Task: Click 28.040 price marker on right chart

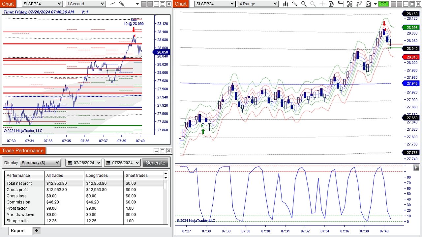Action: click(x=411, y=48)
